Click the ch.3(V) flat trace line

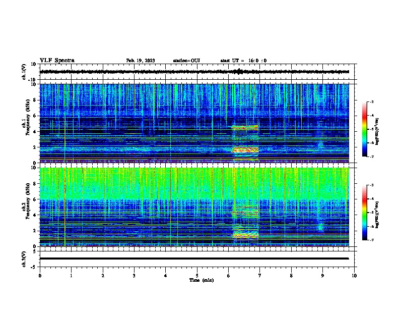coord(194,259)
